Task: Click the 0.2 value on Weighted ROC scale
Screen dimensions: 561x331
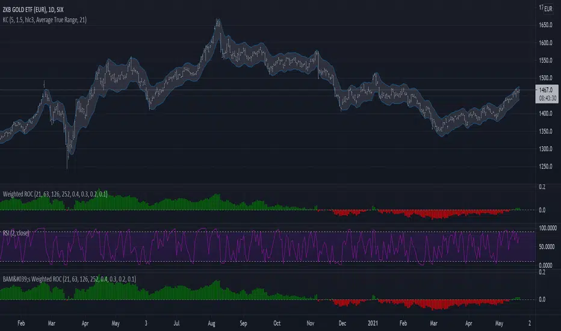Action: (542, 187)
